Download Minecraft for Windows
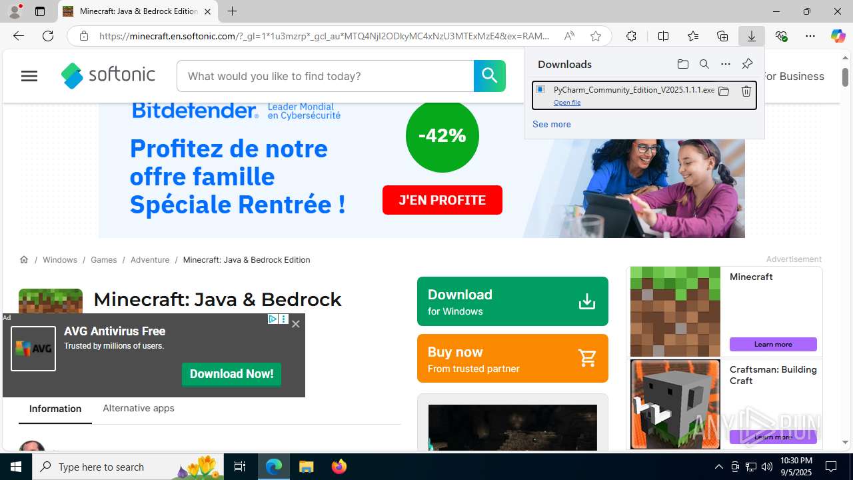853x480 pixels. (512, 301)
